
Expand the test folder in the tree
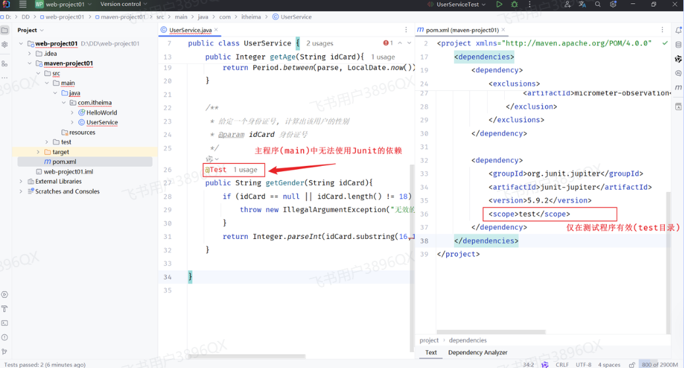pyautogui.click(x=47, y=142)
